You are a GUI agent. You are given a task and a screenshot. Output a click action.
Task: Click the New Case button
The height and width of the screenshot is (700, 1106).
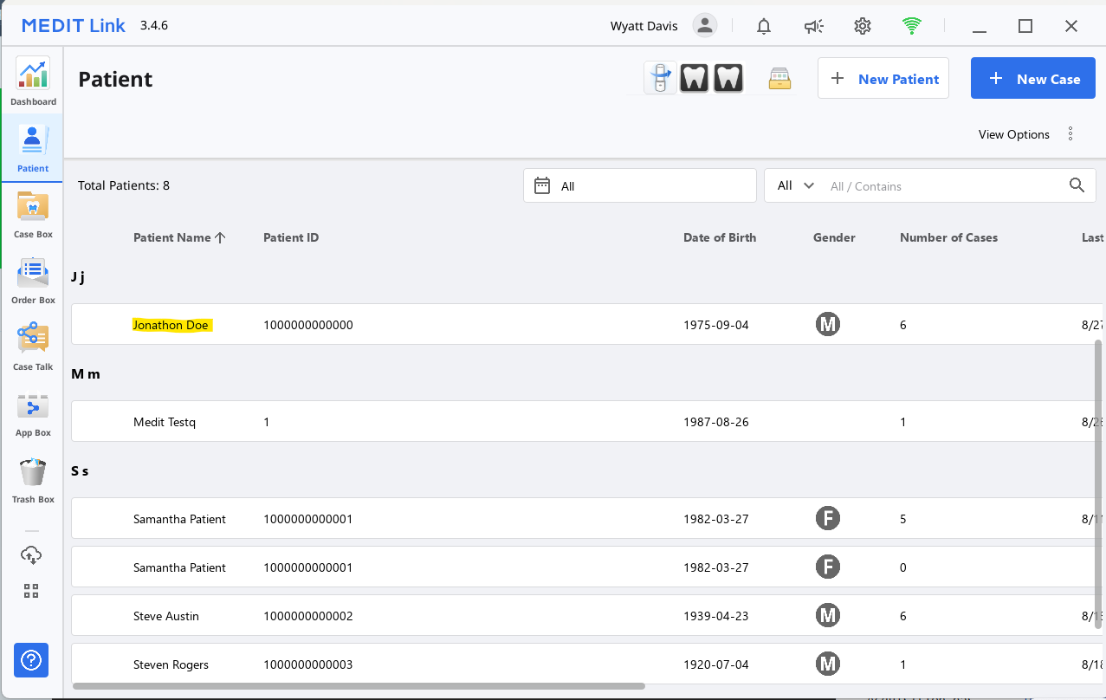tap(1032, 79)
